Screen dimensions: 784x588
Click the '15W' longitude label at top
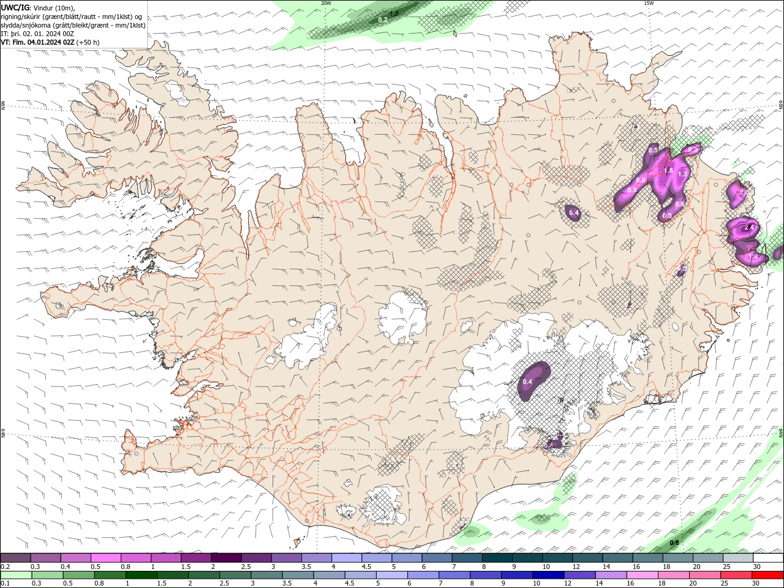(x=648, y=3)
